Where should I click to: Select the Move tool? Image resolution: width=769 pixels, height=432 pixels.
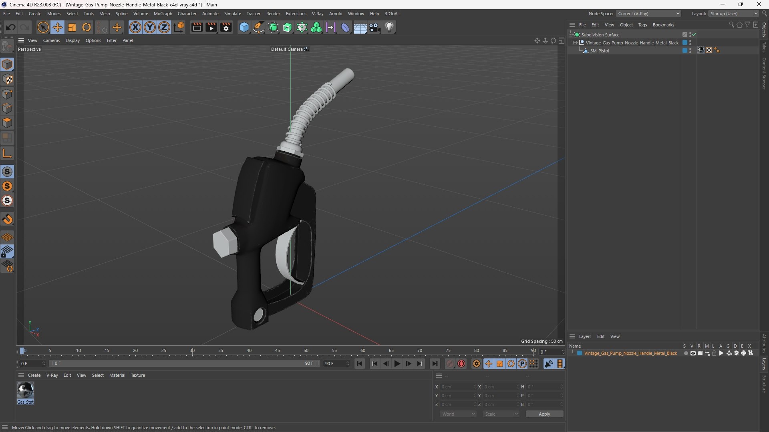[x=57, y=27]
